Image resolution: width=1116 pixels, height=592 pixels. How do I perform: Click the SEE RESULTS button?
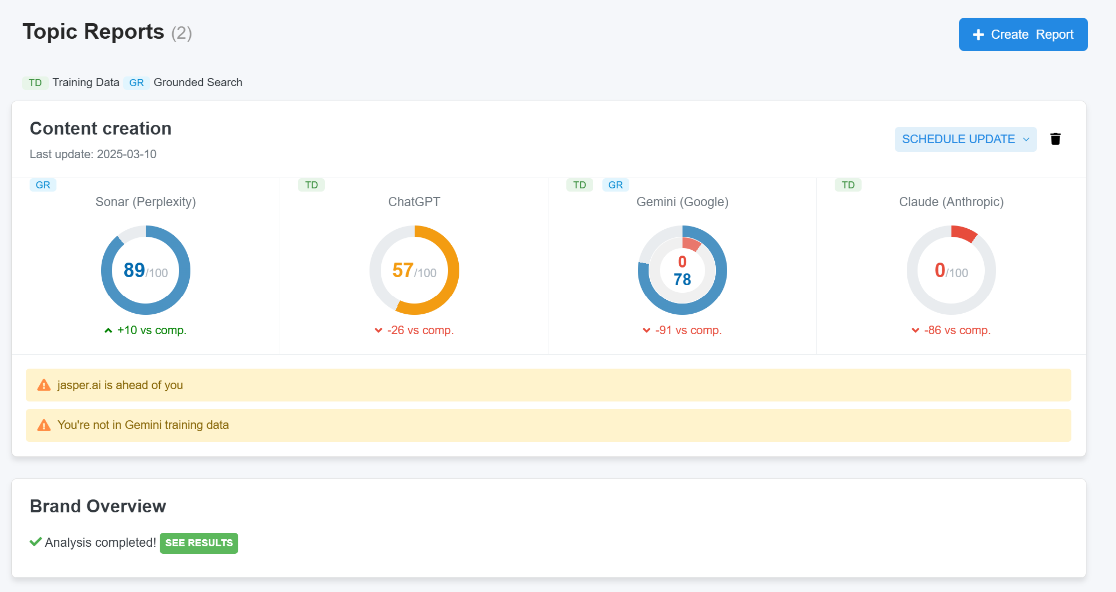coord(199,542)
